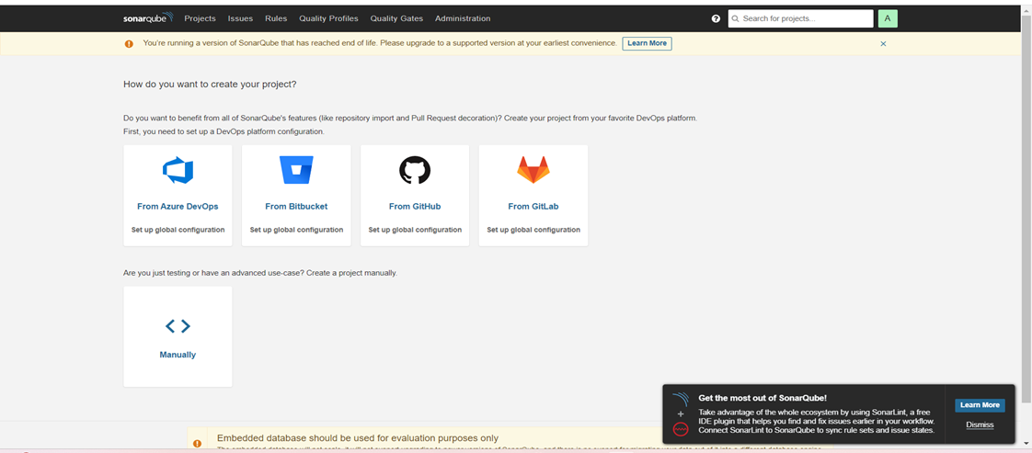Click the GitLab fox logo icon
Viewport: 1032px width, 453px height.
pos(533,170)
